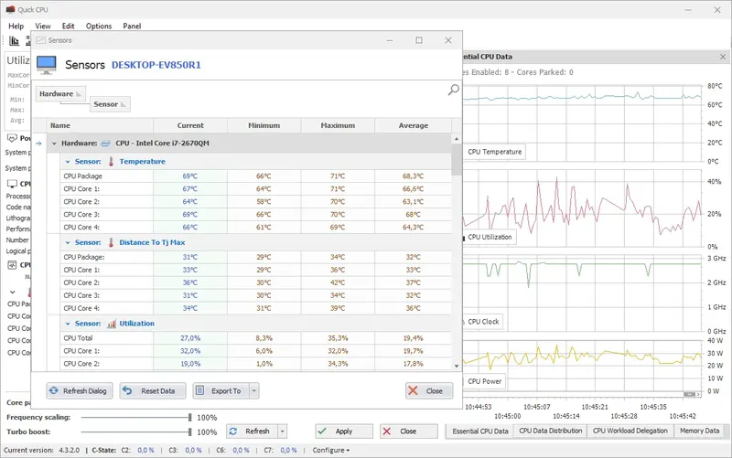
Task: Open the Help menu
Action: [x=16, y=27]
